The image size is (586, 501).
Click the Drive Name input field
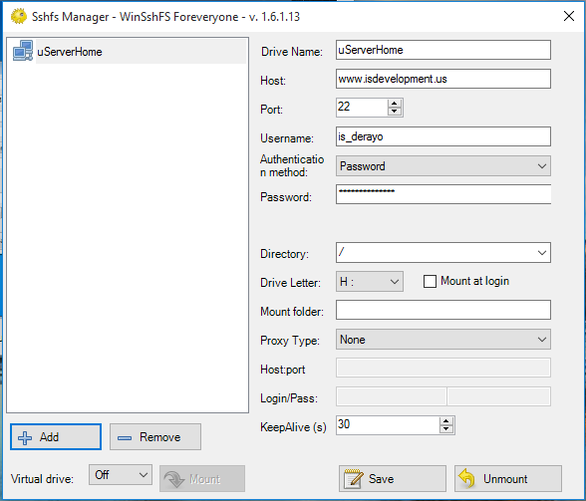[442, 50]
